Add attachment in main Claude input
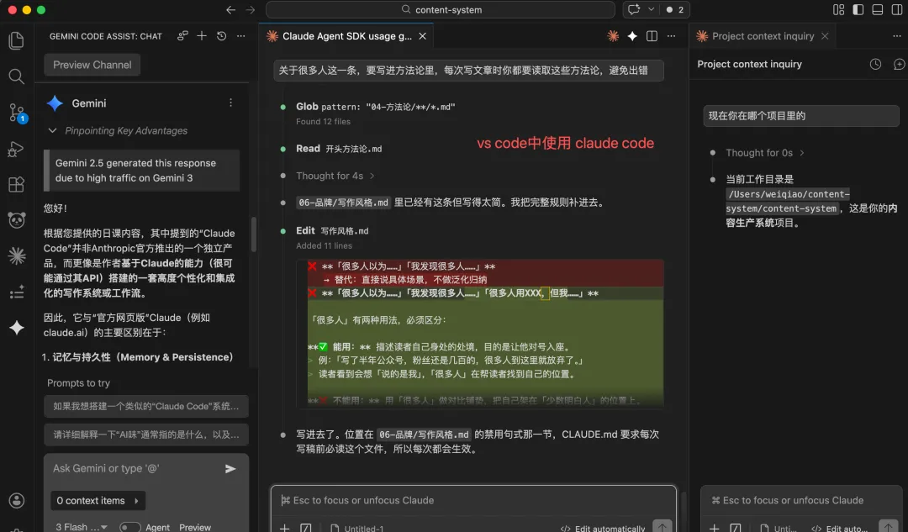The image size is (908, 532). point(284,527)
